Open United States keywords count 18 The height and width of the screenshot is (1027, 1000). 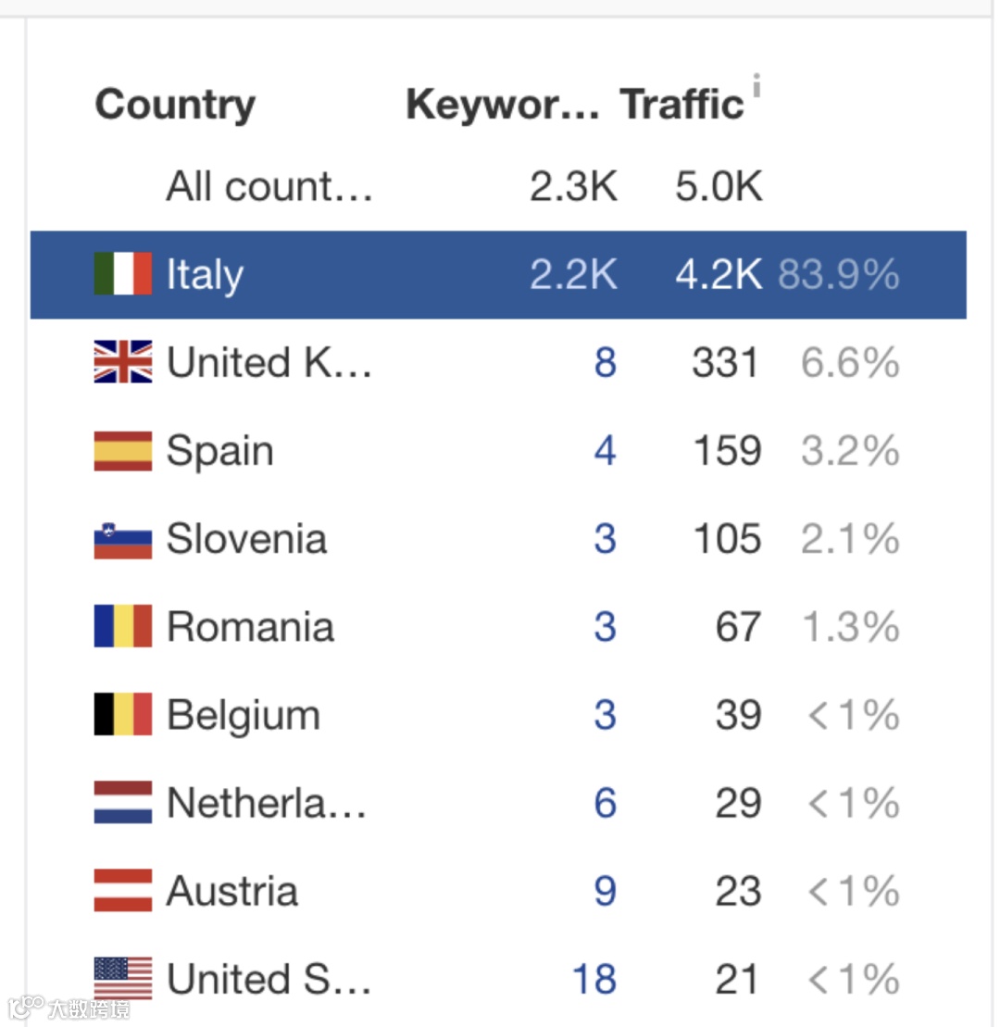(x=594, y=979)
